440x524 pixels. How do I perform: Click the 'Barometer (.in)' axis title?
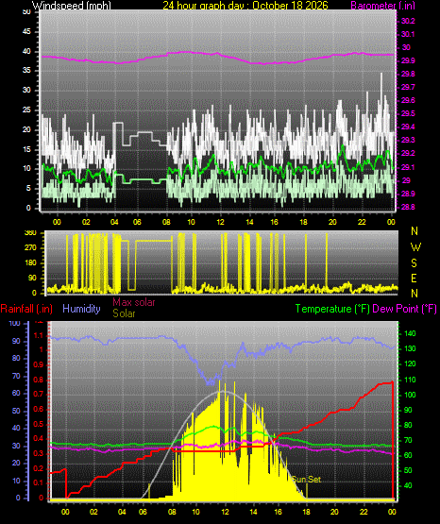382,6
